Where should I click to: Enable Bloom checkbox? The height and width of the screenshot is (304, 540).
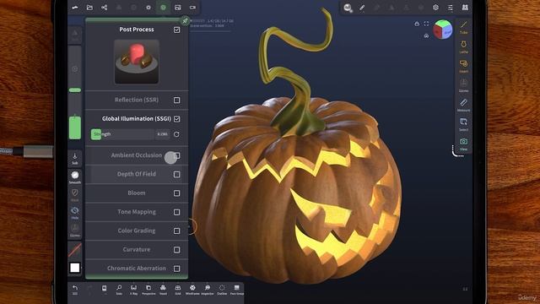click(x=176, y=193)
